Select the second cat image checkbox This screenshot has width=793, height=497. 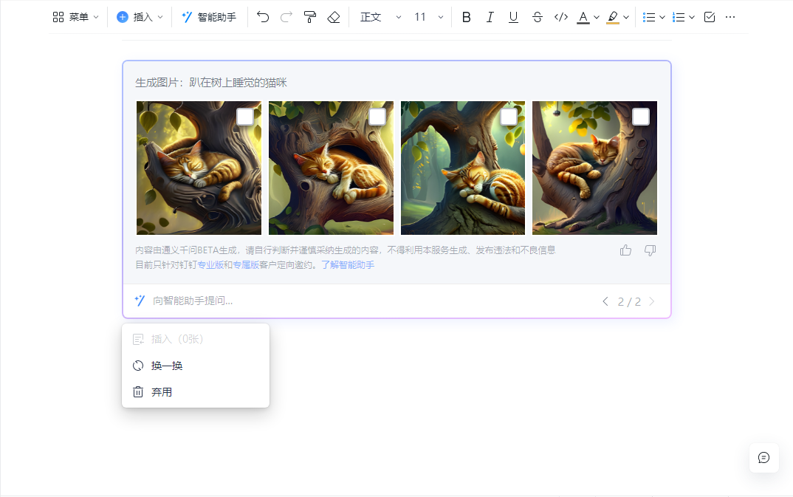[377, 116]
